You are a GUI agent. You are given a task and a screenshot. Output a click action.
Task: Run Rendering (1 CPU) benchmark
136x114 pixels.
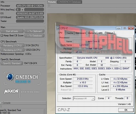click(x=13, y=46)
